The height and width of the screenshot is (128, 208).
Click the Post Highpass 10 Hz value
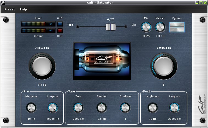(153, 119)
